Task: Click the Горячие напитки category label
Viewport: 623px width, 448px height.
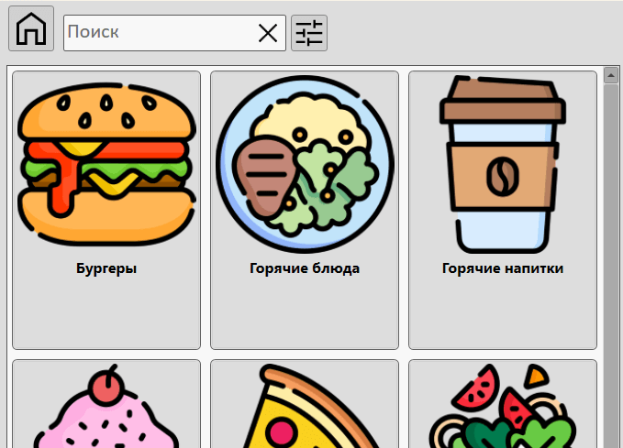Action: click(502, 269)
